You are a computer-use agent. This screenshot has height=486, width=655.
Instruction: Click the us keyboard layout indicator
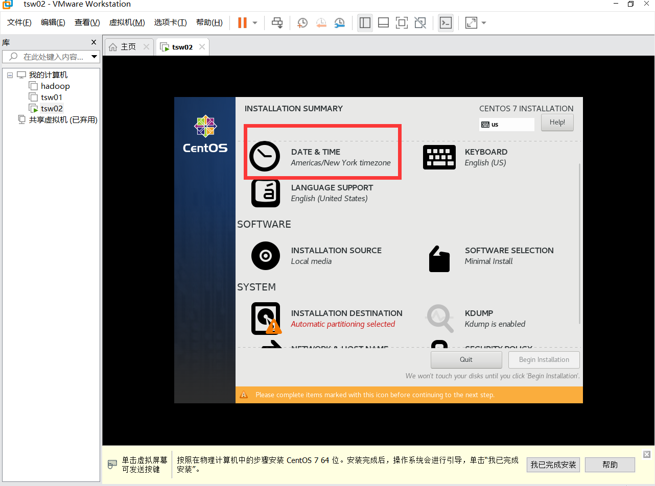507,124
